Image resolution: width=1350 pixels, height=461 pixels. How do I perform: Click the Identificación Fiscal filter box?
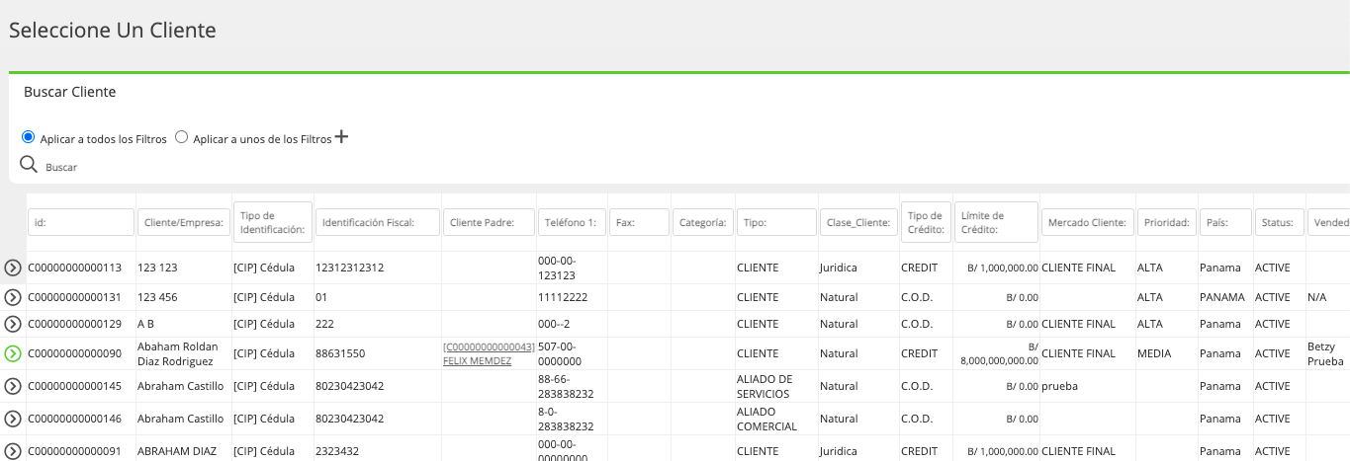[378, 222]
